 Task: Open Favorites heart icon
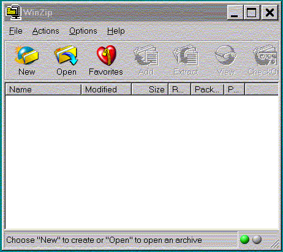[x=106, y=55]
